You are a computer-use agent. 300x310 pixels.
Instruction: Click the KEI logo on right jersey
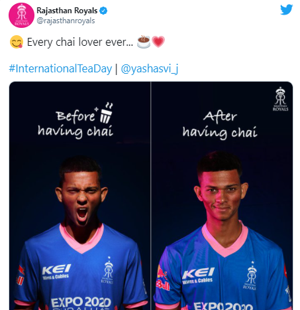click(x=198, y=275)
